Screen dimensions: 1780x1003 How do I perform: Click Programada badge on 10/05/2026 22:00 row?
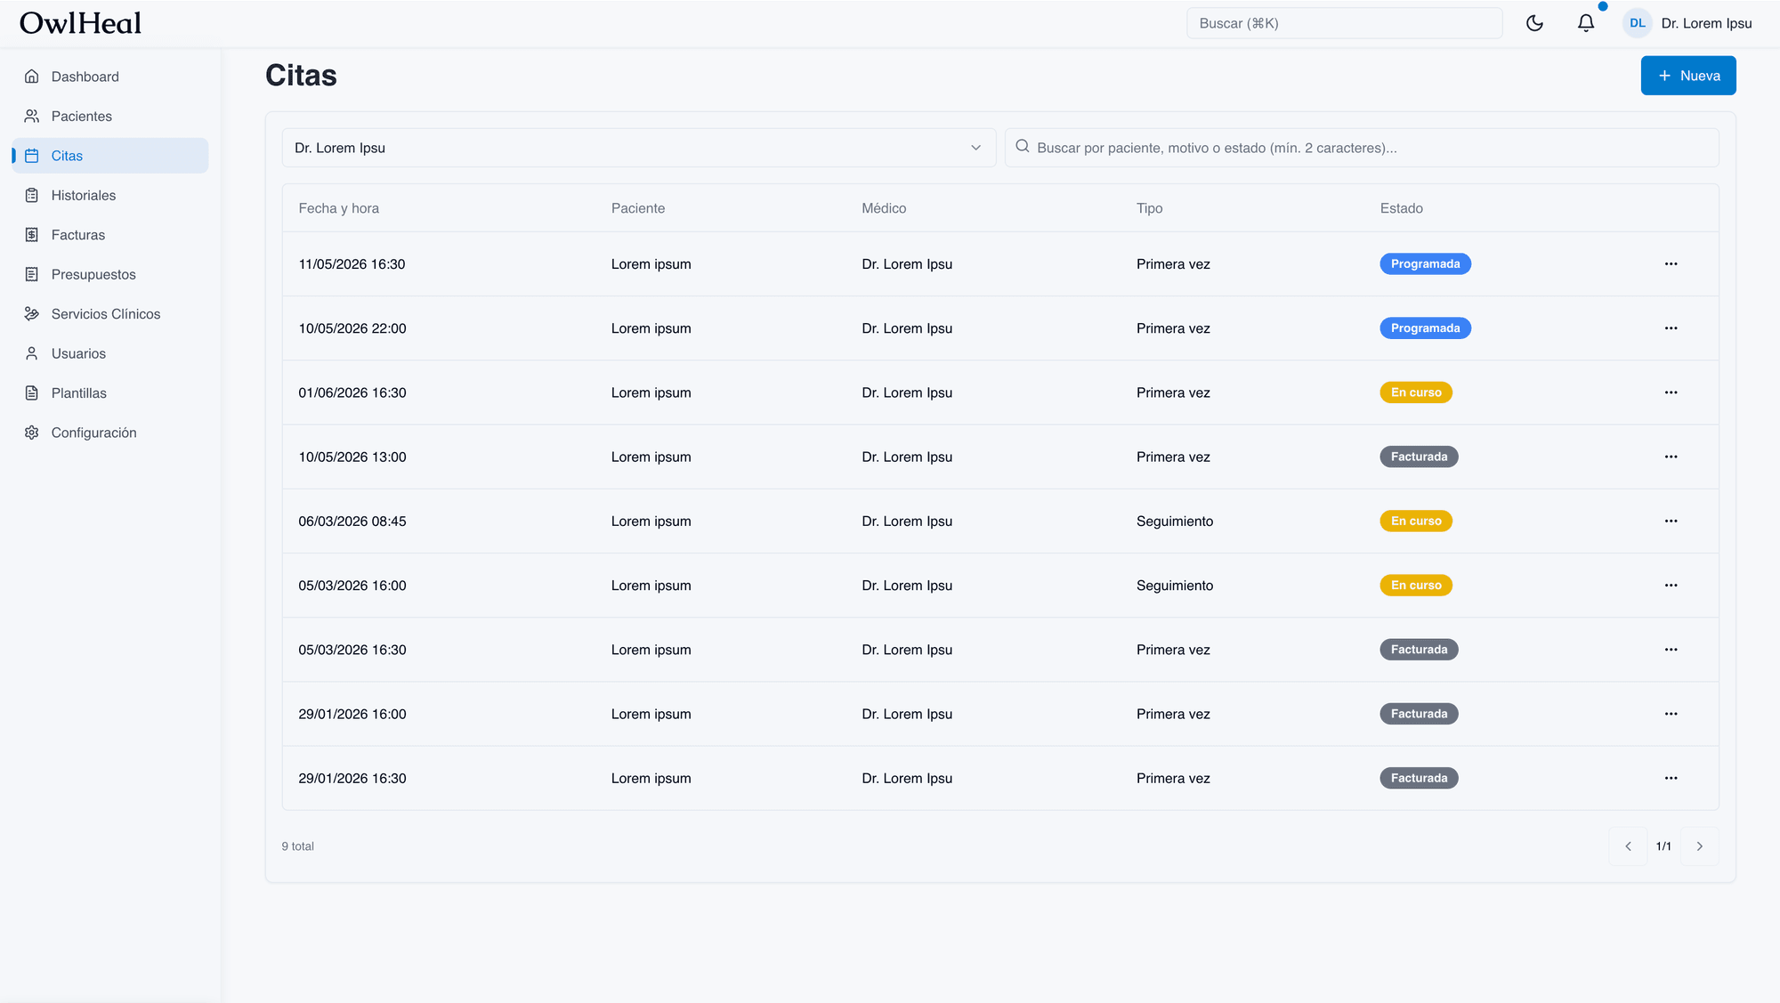point(1425,328)
